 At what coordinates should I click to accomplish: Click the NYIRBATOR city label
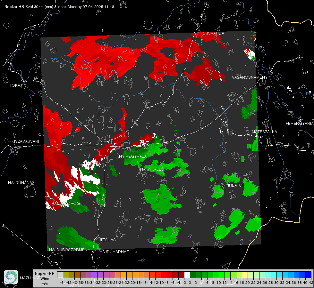click(x=234, y=185)
